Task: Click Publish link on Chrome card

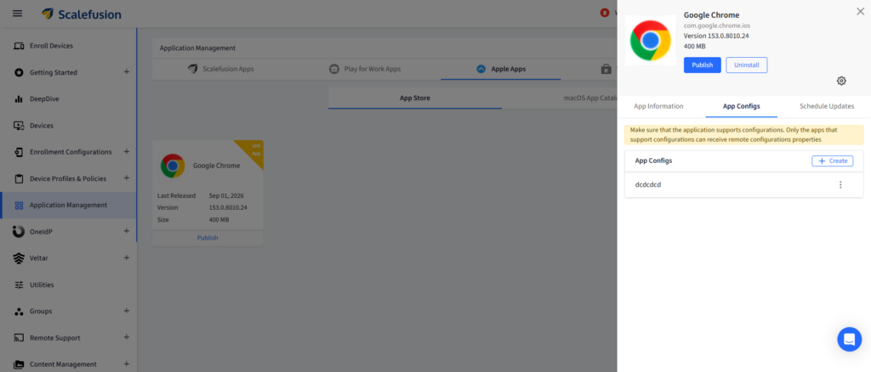Action: (x=208, y=238)
